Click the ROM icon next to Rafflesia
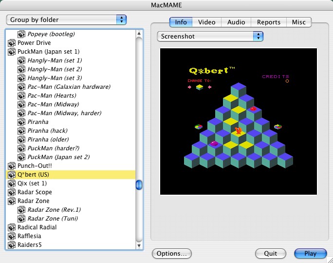Viewport: 333px width, 263px height. point(12,236)
